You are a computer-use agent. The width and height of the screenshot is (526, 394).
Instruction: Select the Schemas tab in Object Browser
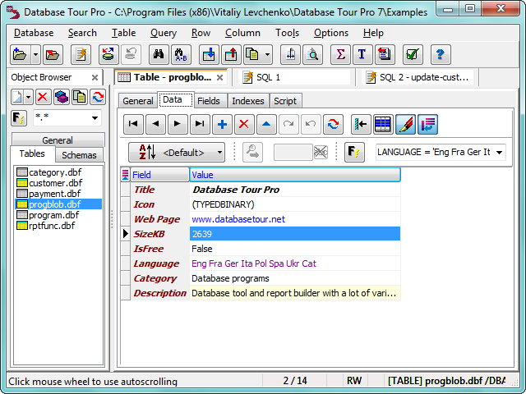[x=79, y=155]
